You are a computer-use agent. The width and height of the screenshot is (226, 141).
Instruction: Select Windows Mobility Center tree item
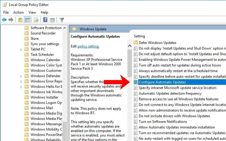(x=46, y=129)
